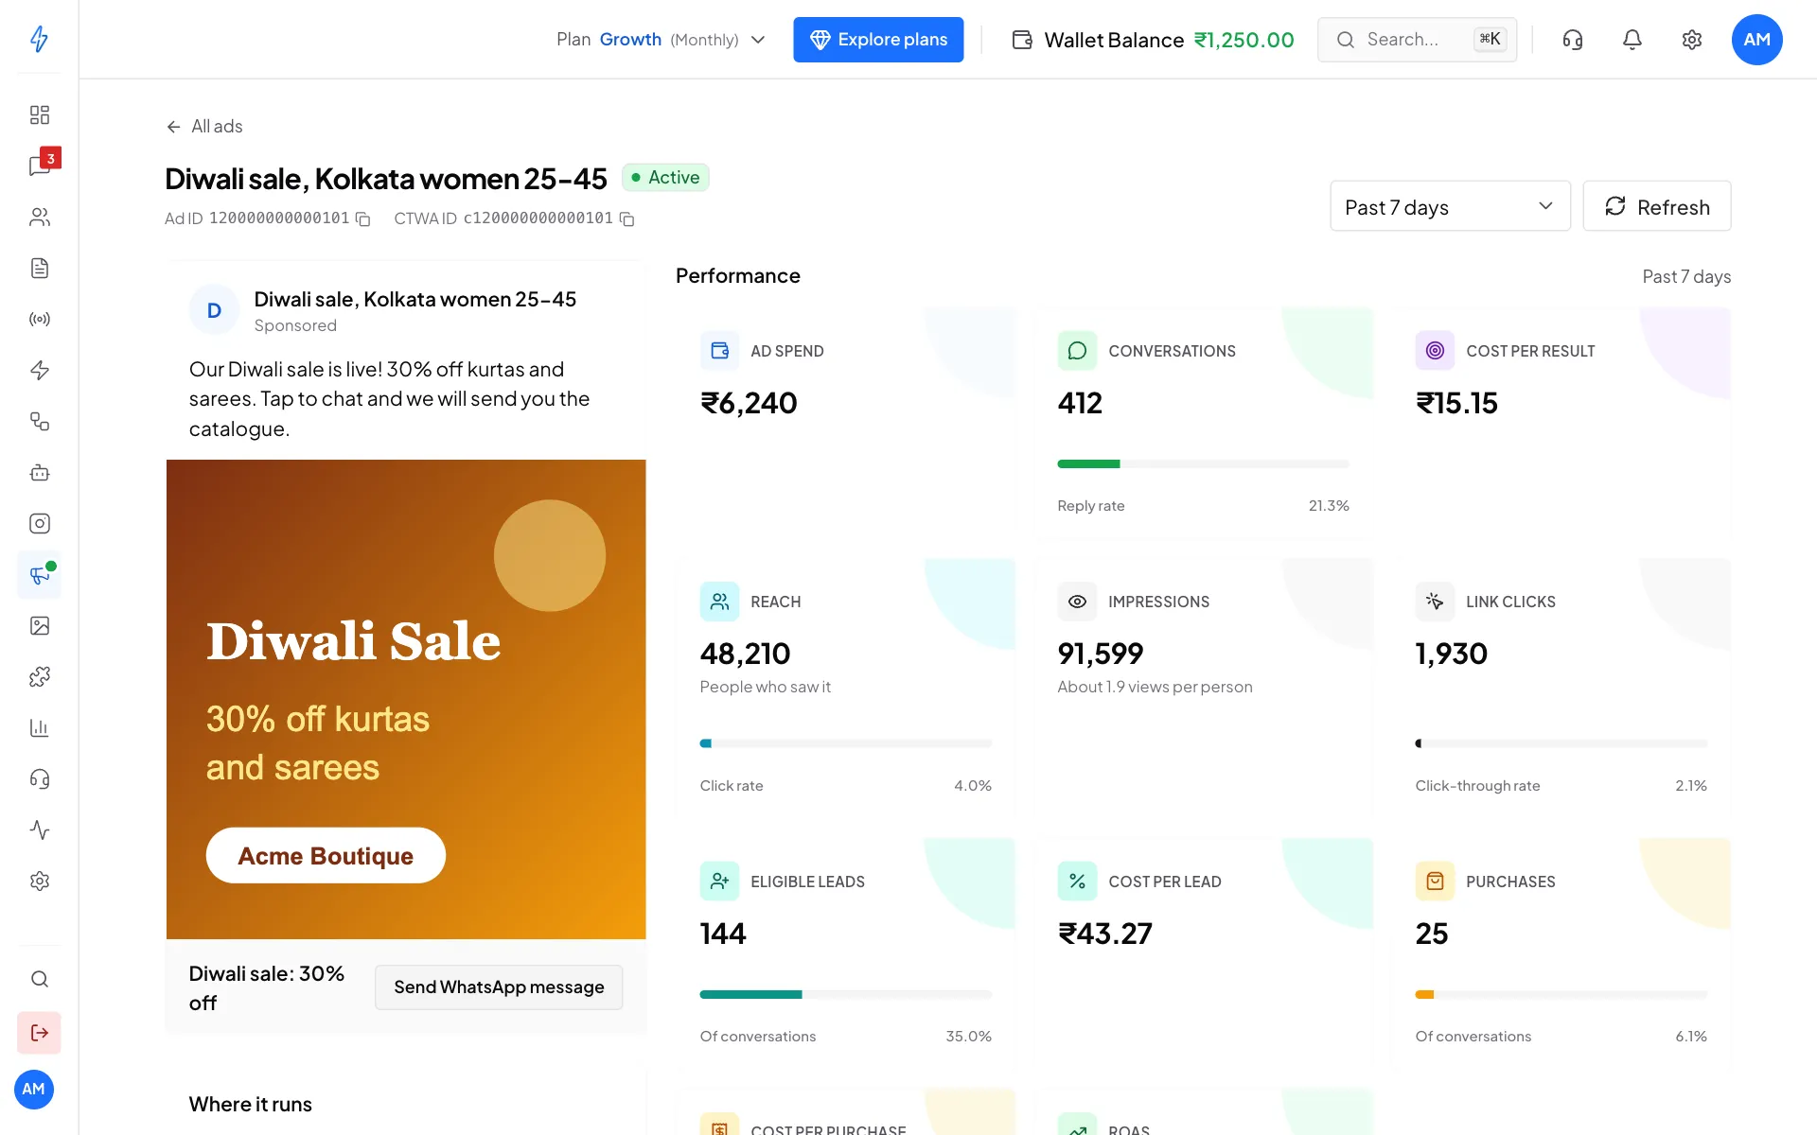1817x1135 pixels.
Task: Open the contacts people icon in sidebar
Action: (x=39, y=217)
